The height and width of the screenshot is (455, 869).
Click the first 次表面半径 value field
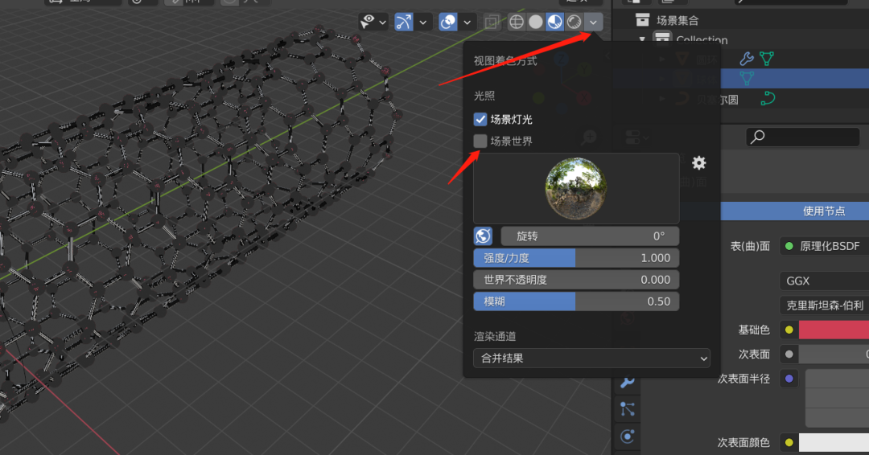click(837, 379)
